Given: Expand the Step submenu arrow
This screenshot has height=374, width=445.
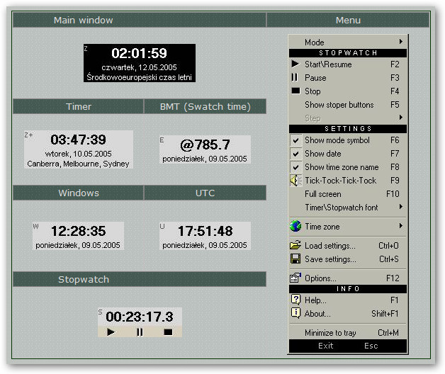Looking at the screenshot, I should (x=401, y=117).
